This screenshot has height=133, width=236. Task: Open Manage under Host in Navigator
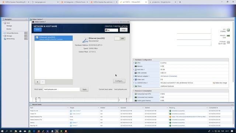9,26
